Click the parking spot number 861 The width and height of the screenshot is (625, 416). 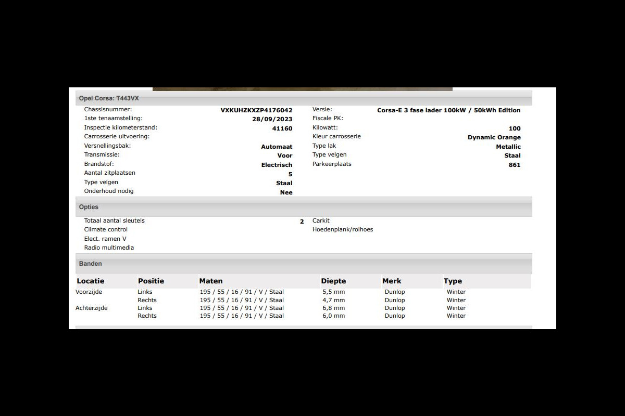click(x=514, y=165)
